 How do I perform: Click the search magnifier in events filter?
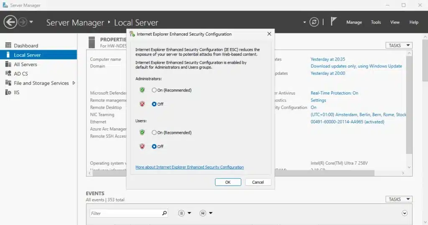coord(164,213)
